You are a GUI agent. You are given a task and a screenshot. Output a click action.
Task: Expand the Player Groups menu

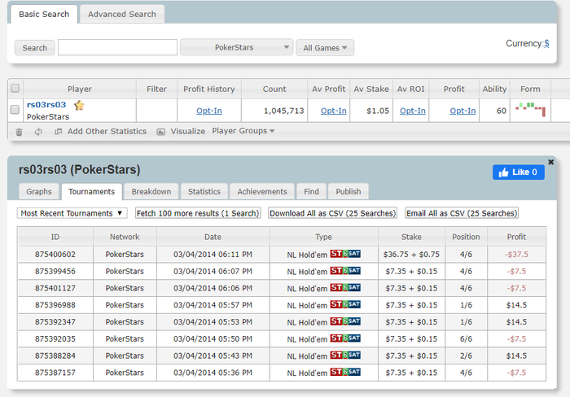pos(243,131)
